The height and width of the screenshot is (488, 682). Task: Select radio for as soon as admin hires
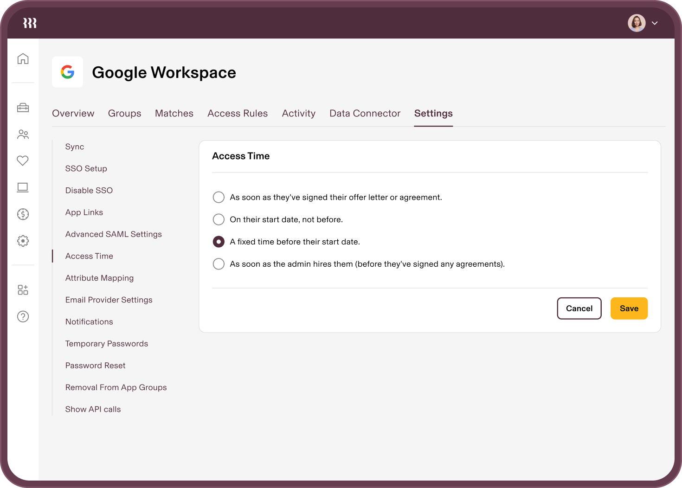point(219,264)
